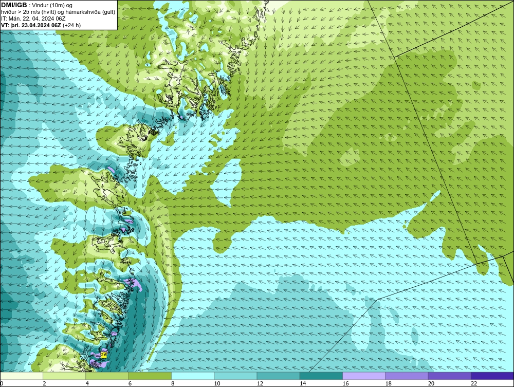Click the 6–8 m/s olive green legend swatch
The height and width of the screenshot is (387, 514).
[150, 376]
